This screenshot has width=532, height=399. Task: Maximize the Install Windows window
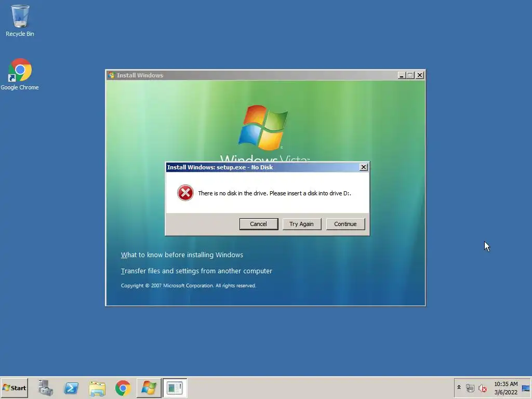[410, 75]
